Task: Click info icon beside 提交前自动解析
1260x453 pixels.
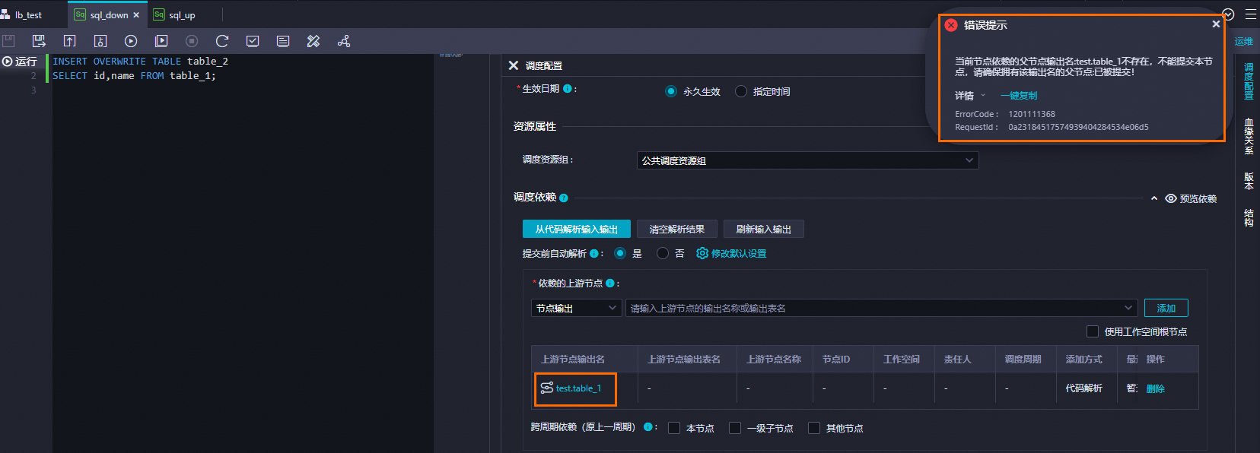Action: pos(594,254)
